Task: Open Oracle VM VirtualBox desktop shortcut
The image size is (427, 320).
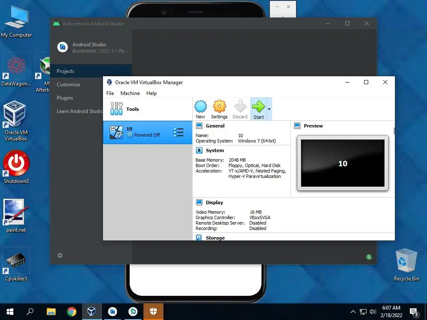Action: point(16,121)
